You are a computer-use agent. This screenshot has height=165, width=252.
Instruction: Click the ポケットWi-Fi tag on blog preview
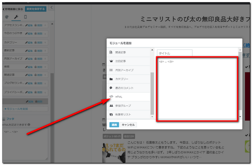coord(112,137)
